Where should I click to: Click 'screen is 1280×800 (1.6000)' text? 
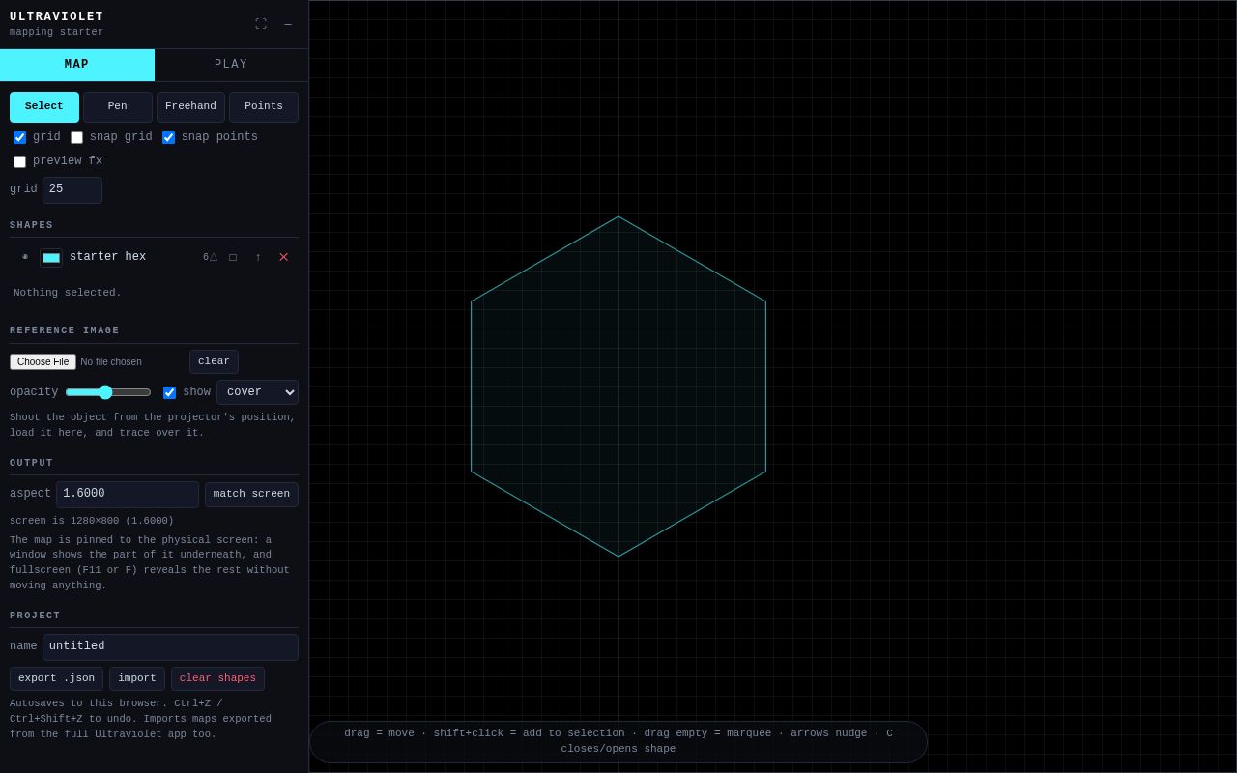(92, 521)
